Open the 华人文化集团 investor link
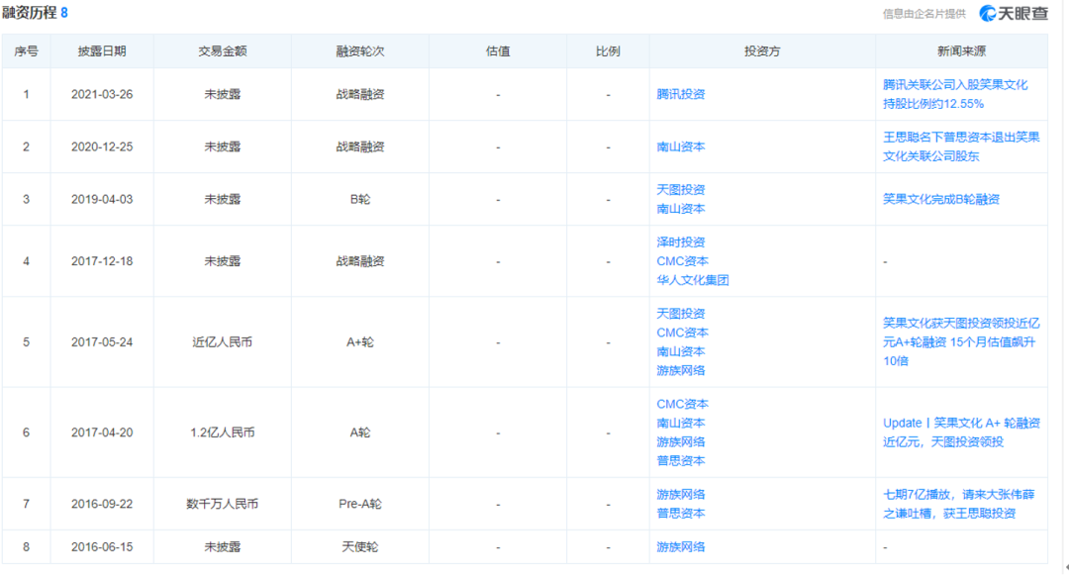The image size is (1069, 575). tap(693, 280)
